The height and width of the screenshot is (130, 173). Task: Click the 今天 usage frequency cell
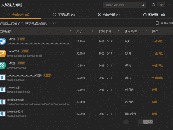(127, 41)
